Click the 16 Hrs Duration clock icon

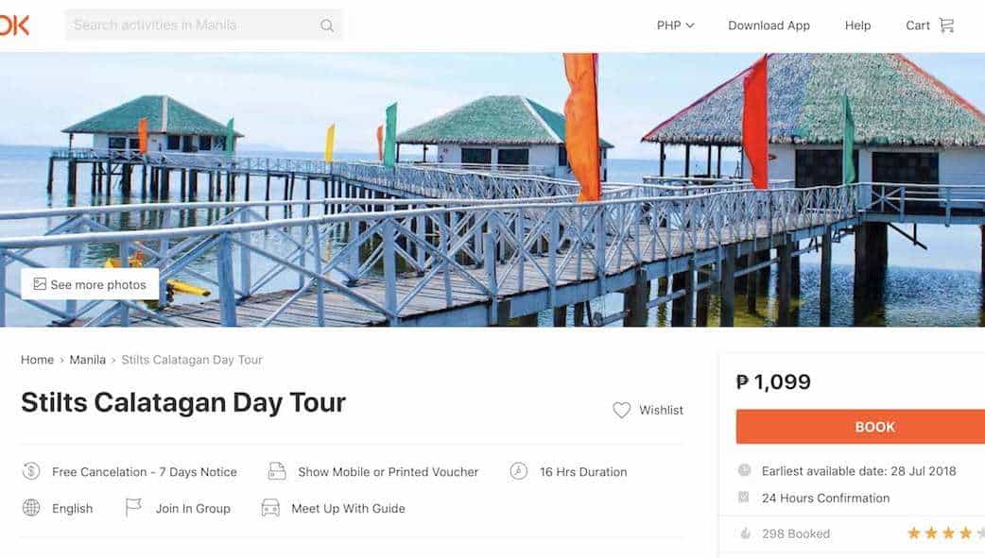[x=519, y=471]
